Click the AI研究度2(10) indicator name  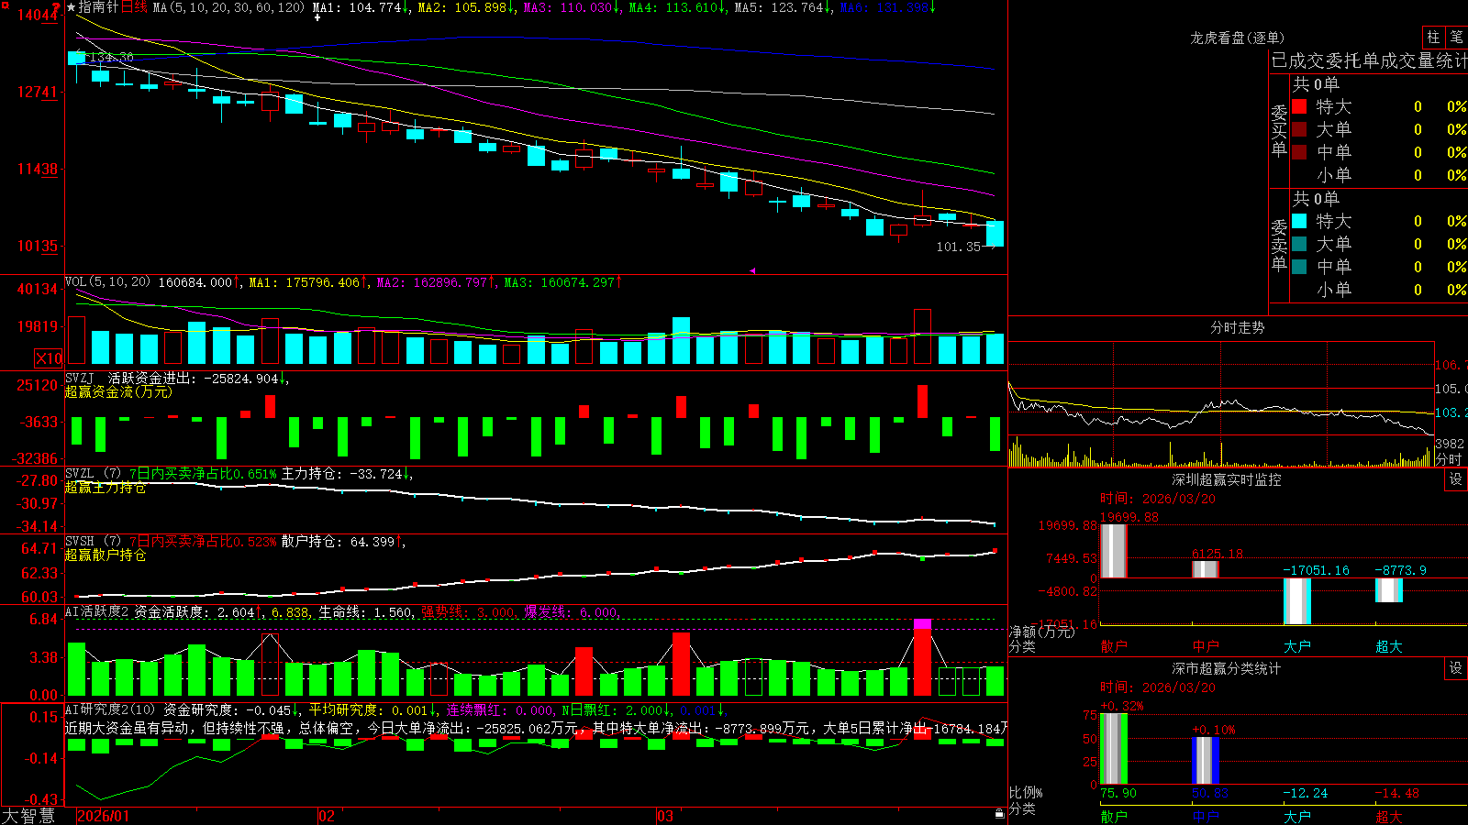(x=110, y=709)
